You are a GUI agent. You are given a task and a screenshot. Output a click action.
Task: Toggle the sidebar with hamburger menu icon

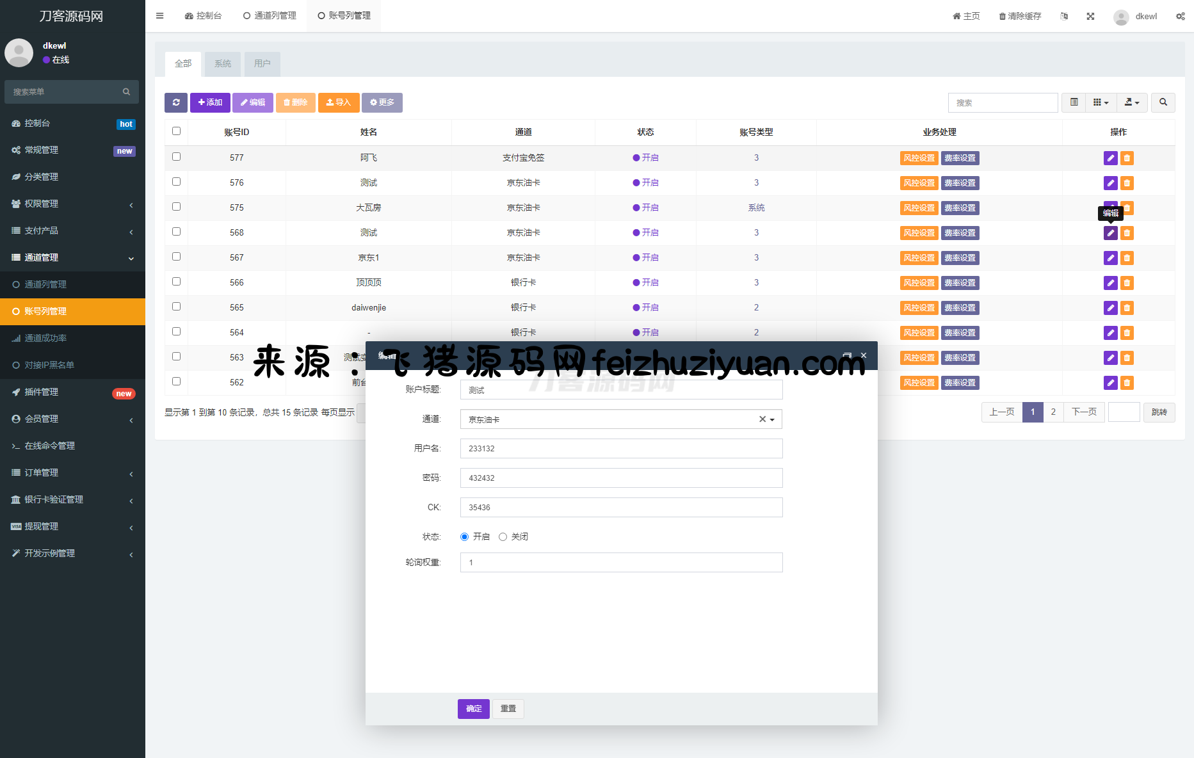(159, 16)
